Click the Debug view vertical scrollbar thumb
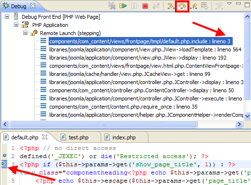This screenshot has width=251, height=185. point(247,61)
